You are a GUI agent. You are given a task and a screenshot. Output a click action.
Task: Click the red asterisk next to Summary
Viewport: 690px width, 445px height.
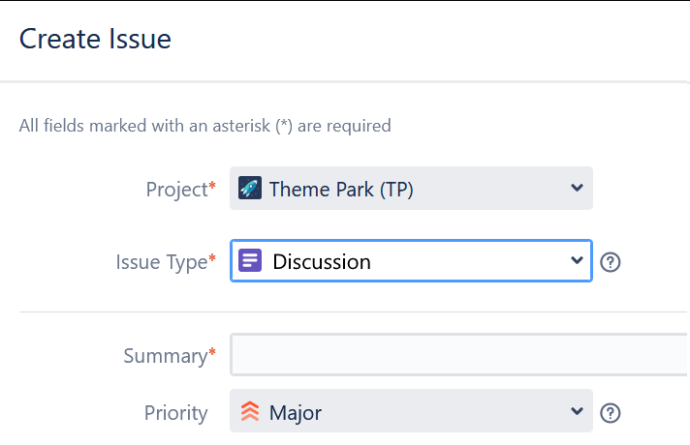(212, 352)
